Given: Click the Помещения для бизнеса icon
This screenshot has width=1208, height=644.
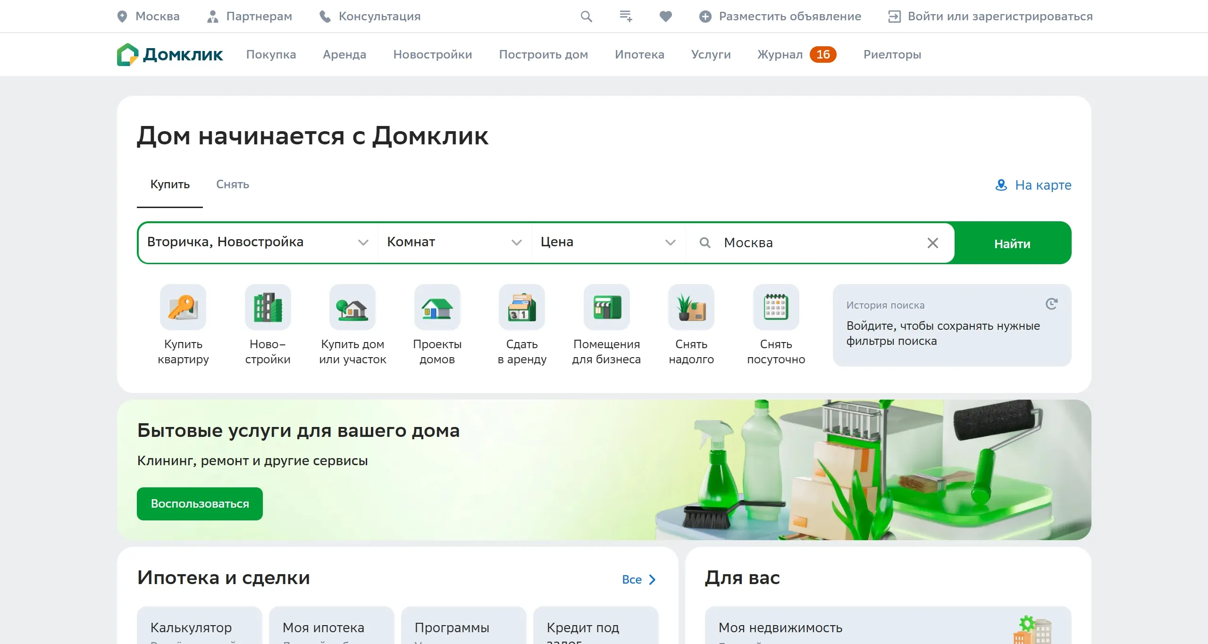Looking at the screenshot, I should (606, 307).
